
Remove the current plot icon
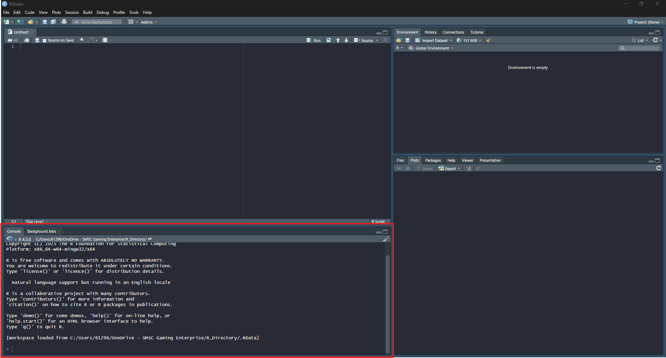(x=468, y=168)
